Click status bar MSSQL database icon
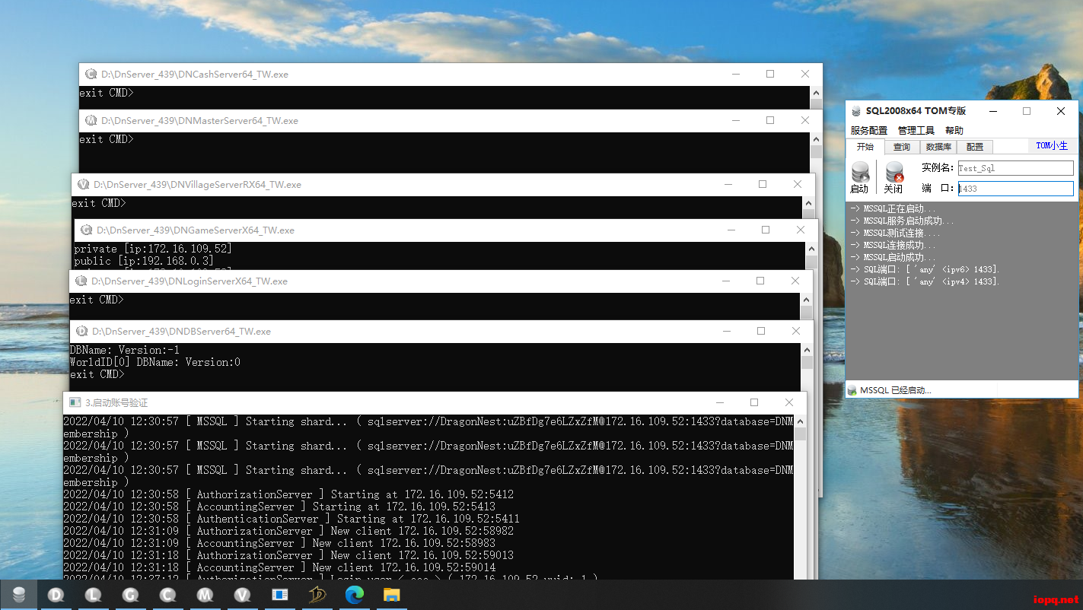The height and width of the screenshot is (610, 1083). pos(852,390)
